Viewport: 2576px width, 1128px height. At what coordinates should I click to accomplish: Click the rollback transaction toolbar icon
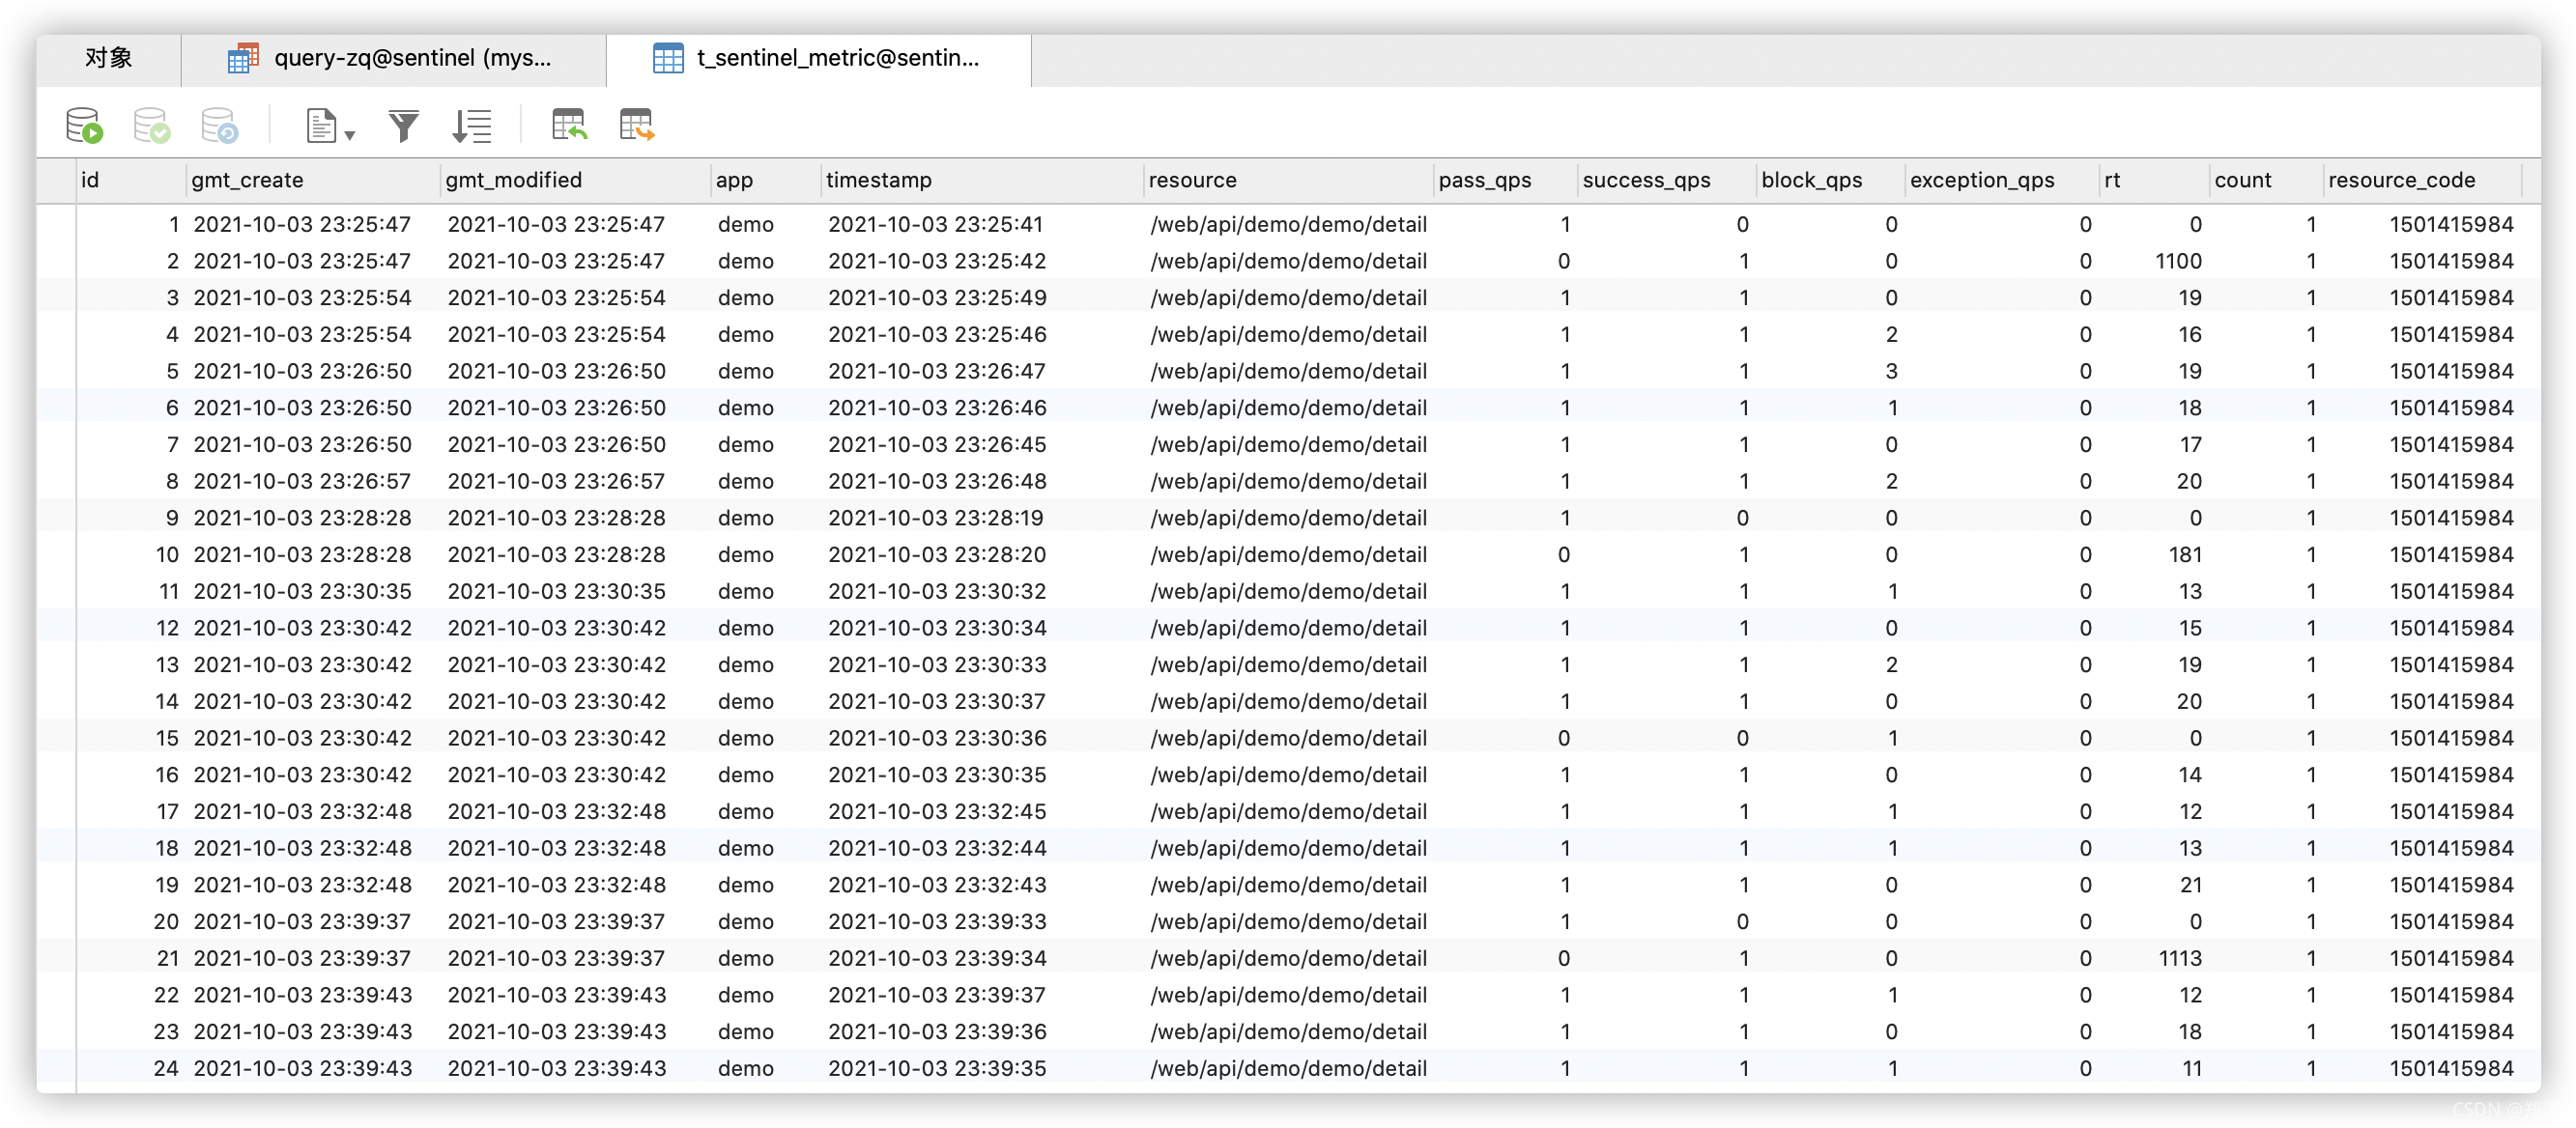[219, 126]
